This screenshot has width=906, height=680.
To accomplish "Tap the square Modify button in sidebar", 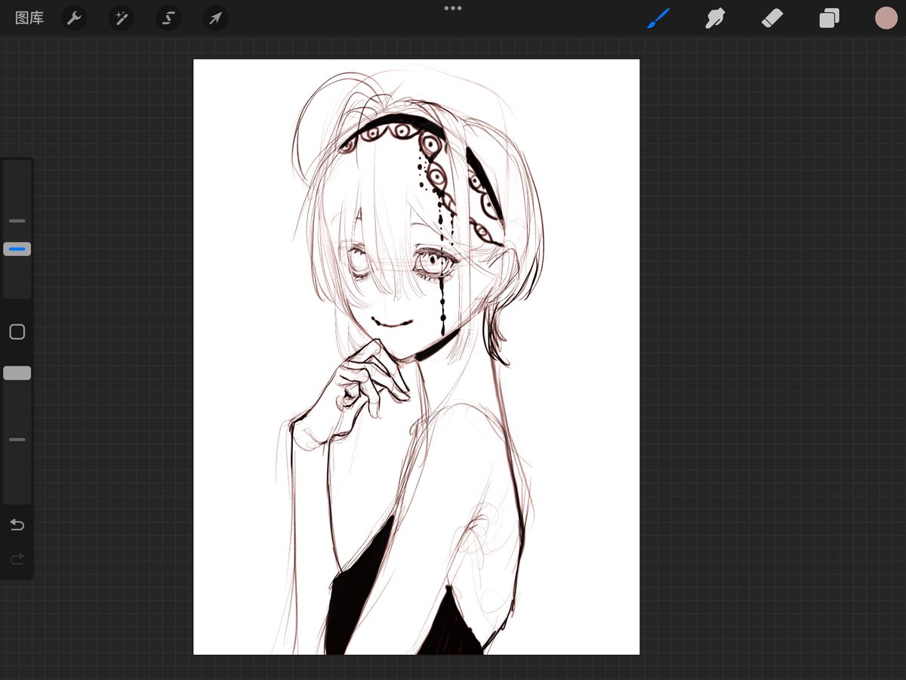I will 17,332.
